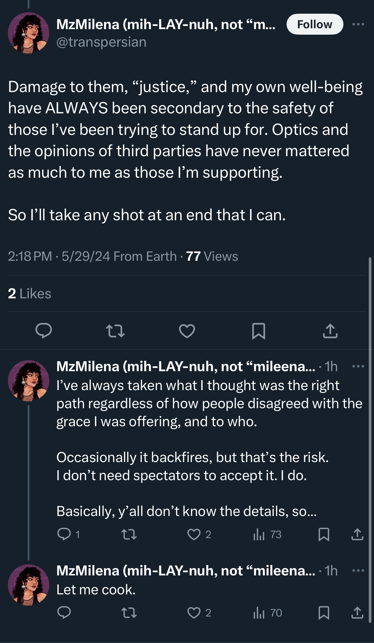This screenshot has height=643, width=374.
Task: Repost the main tweet
Action: coord(115,331)
